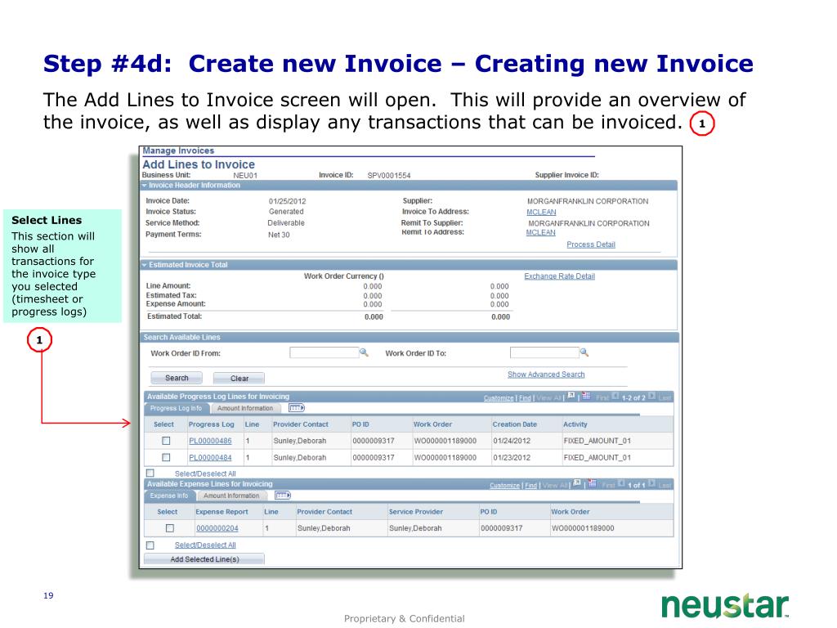837x628 pixels.
Task: Open MCLEAN Invoice To Address link
Action: (x=541, y=212)
